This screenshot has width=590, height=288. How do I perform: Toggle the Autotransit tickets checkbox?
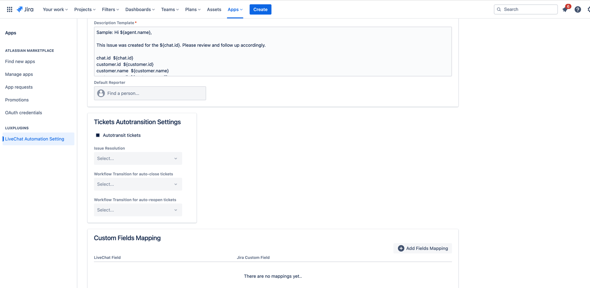point(98,135)
